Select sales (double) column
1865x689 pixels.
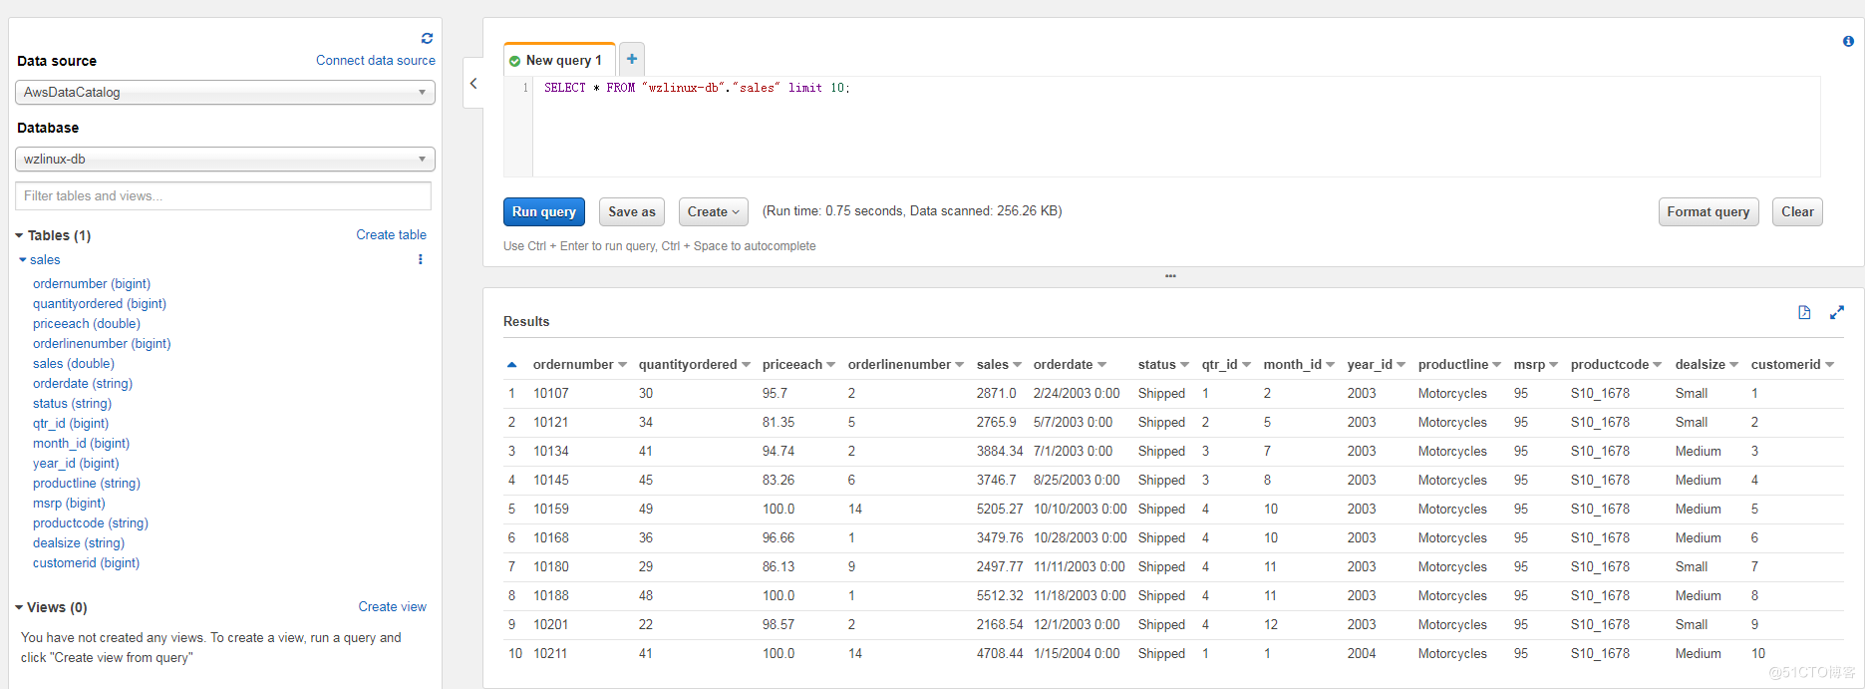click(x=74, y=363)
